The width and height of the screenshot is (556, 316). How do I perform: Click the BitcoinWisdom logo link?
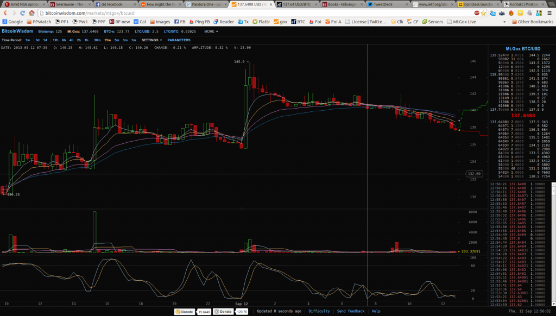(x=17, y=31)
